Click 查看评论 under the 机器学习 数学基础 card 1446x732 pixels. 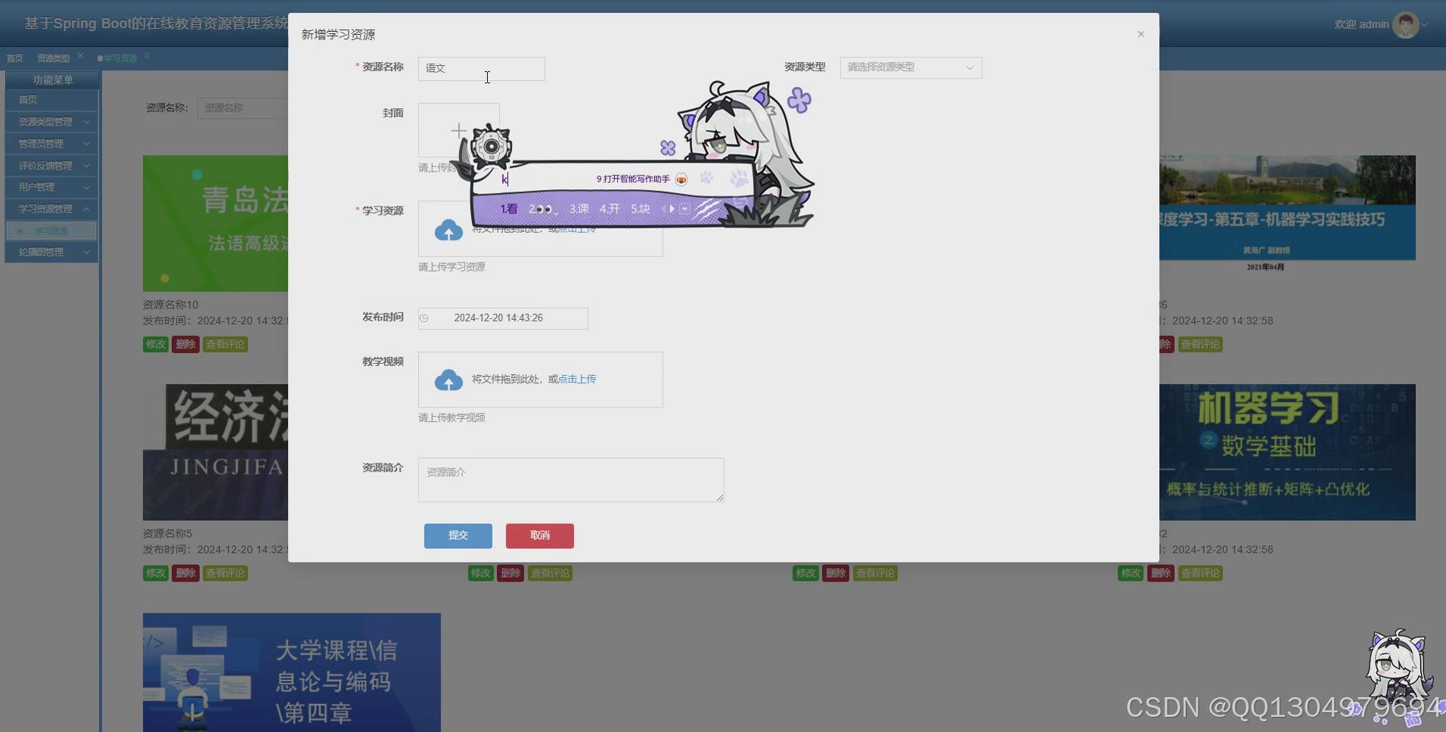click(x=1200, y=573)
